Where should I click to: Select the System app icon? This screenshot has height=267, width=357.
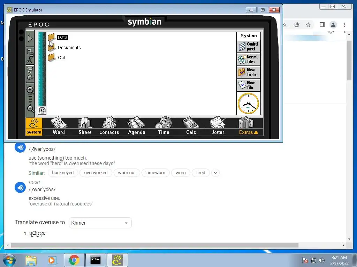(x=34, y=127)
